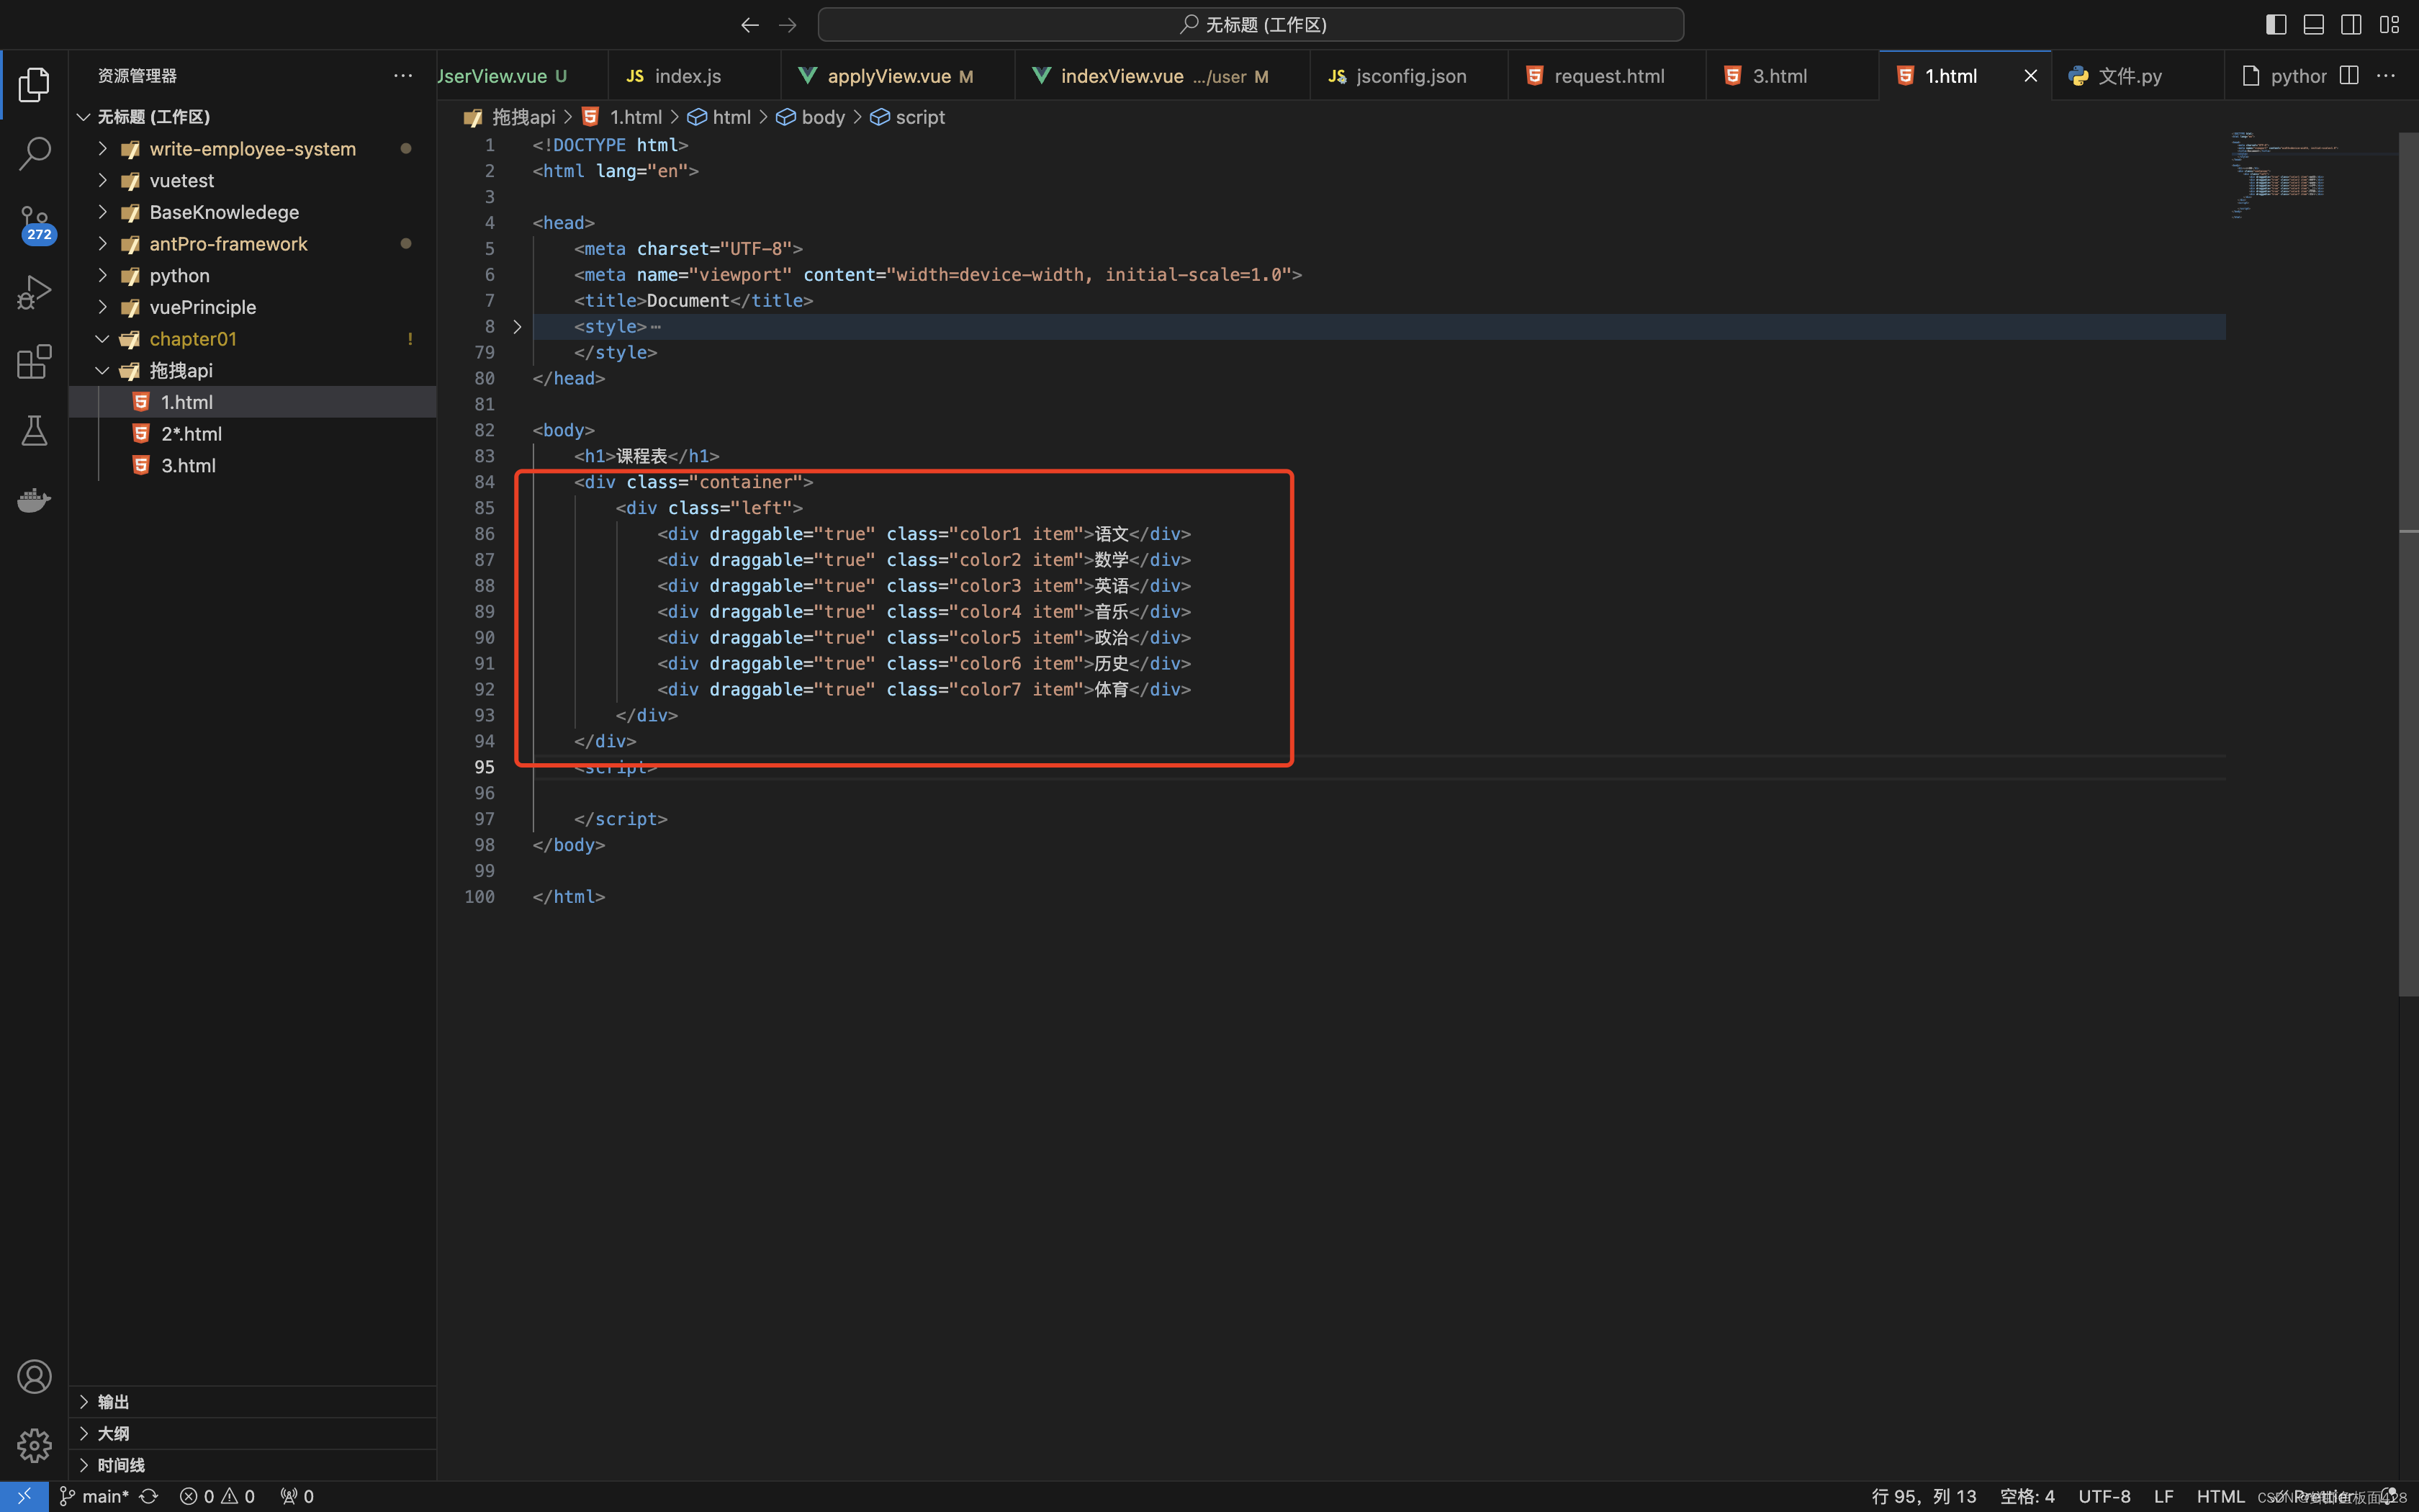Expand the vuePrinciple folder
The image size is (2419, 1512).
[x=102, y=307]
